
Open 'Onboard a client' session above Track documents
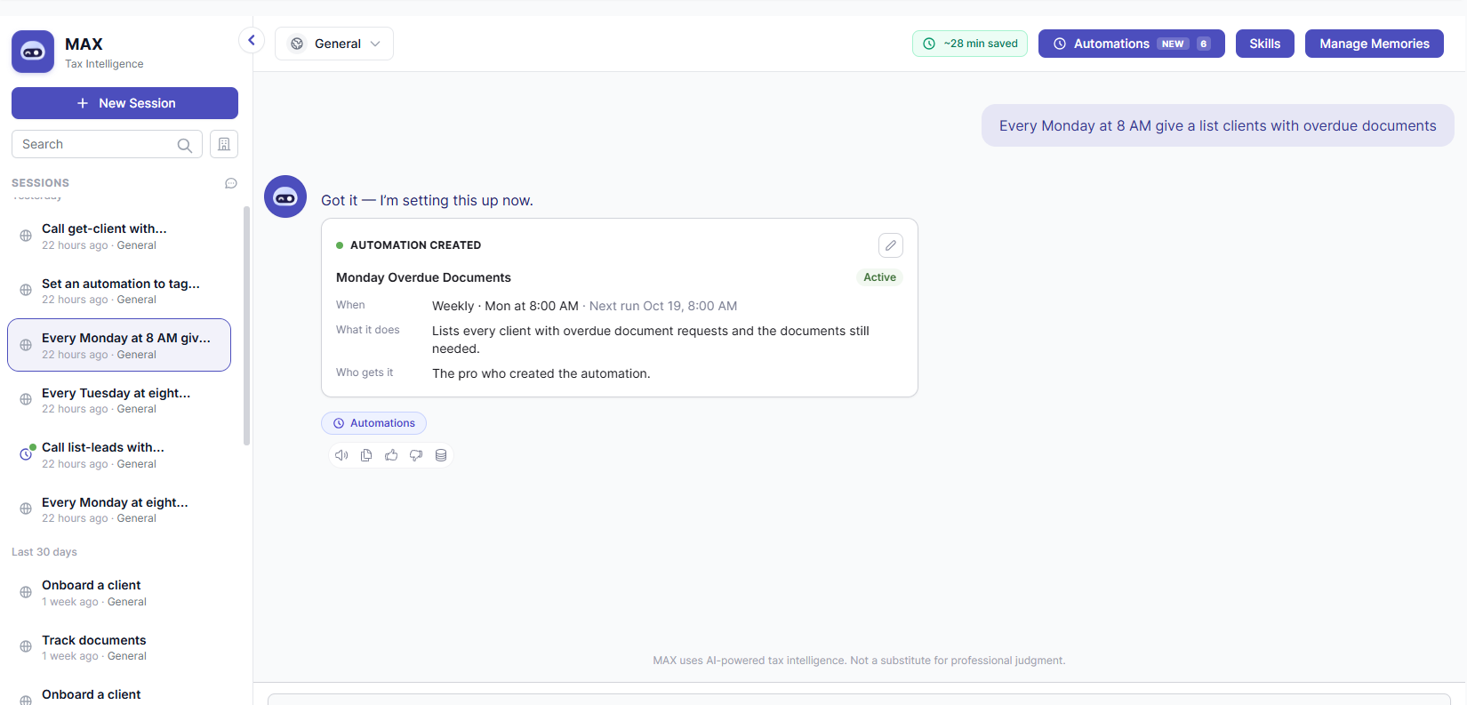click(x=119, y=592)
